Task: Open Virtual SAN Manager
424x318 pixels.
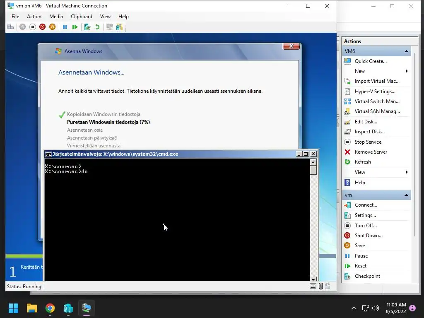Action: pyautogui.click(x=377, y=111)
